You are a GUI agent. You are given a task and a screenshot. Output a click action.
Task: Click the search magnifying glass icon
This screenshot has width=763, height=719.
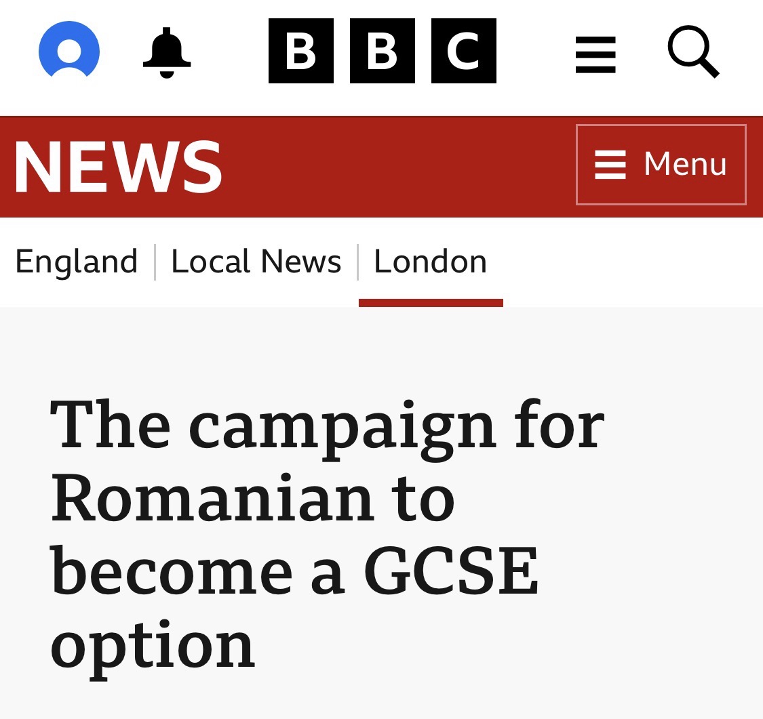692,52
